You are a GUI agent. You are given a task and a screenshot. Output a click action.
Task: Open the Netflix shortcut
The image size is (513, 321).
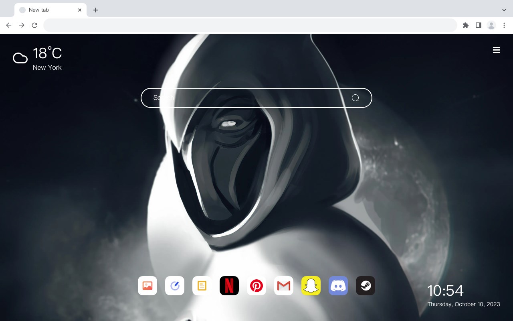coord(229,286)
